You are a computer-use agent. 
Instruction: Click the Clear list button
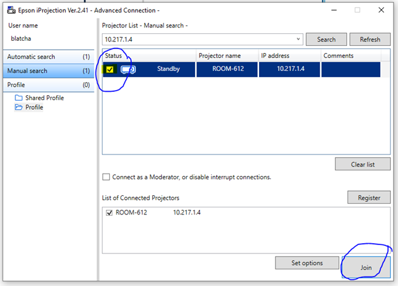pos(363,164)
